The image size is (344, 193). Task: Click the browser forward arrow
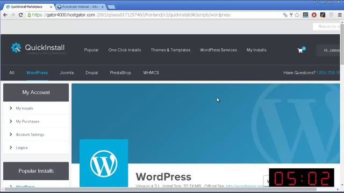tap(13, 15)
